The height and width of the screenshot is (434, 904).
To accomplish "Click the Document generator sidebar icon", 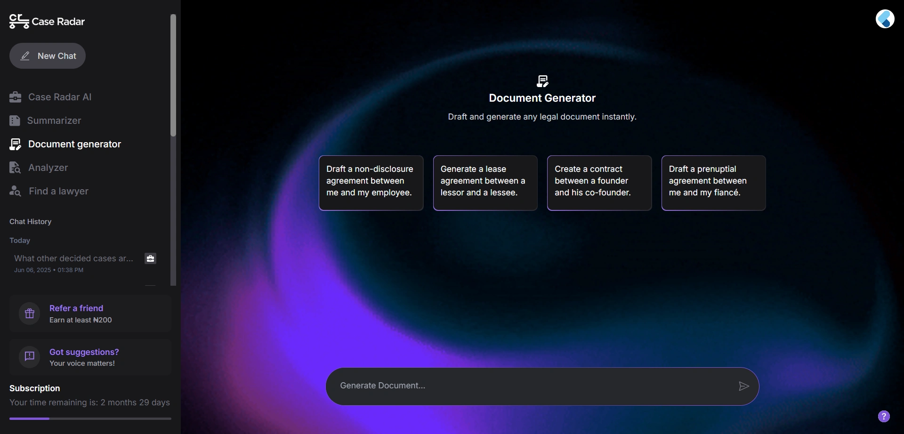I will pyautogui.click(x=15, y=144).
